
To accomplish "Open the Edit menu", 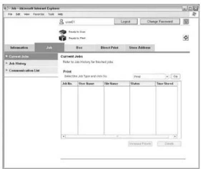I will (x=18, y=14).
